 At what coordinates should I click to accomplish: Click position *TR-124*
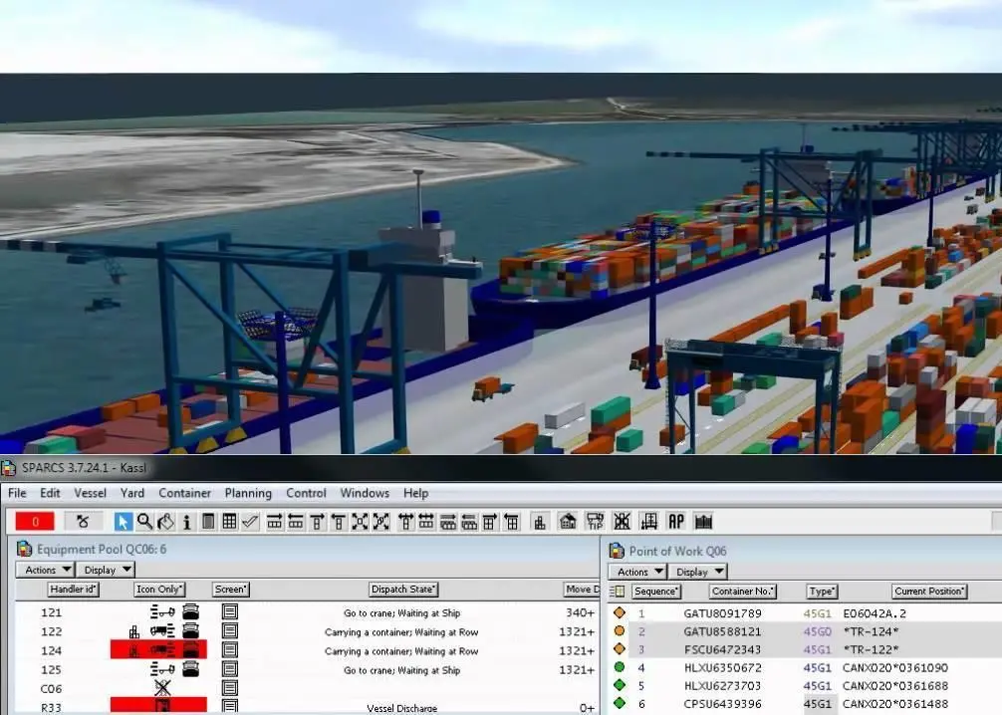(871, 631)
